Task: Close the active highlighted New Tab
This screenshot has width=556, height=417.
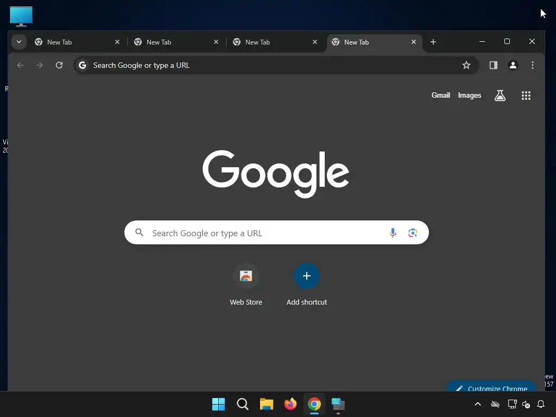Action: pyautogui.click(x=413, y=42)
